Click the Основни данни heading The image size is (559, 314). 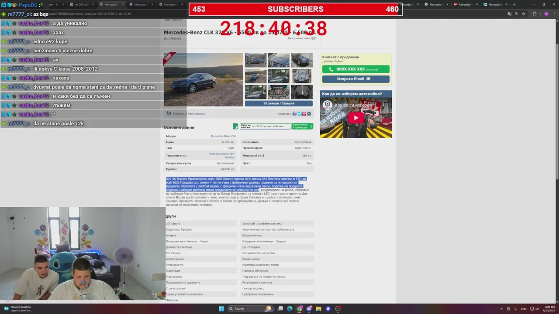(179, 127)
